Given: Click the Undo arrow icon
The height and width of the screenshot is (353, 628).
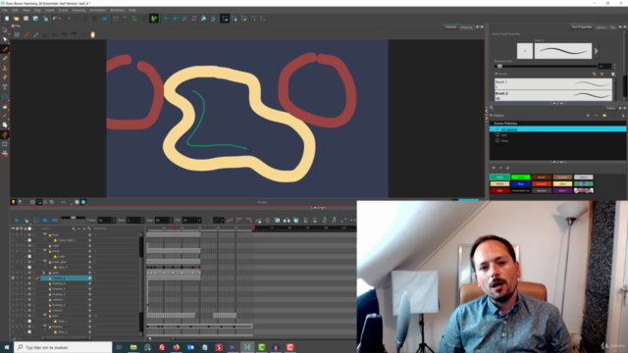Looking at the screenshot, I should [55, 19].
